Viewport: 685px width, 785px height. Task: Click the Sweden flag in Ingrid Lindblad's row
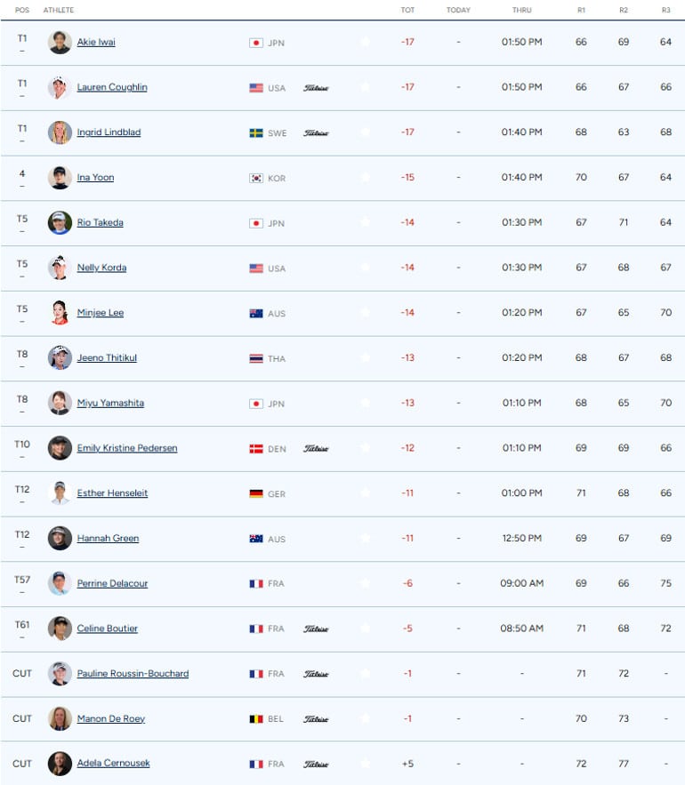pos(256,132)
